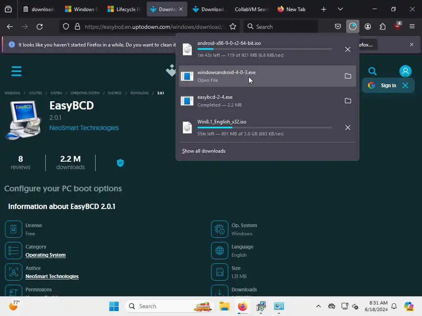Open the Extensions puzzle icon
Image resolution: width=422 pixels, height=316 pixels.
382,27
